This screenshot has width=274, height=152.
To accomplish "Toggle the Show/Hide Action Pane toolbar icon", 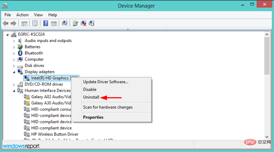I will [x=54, y=23].
